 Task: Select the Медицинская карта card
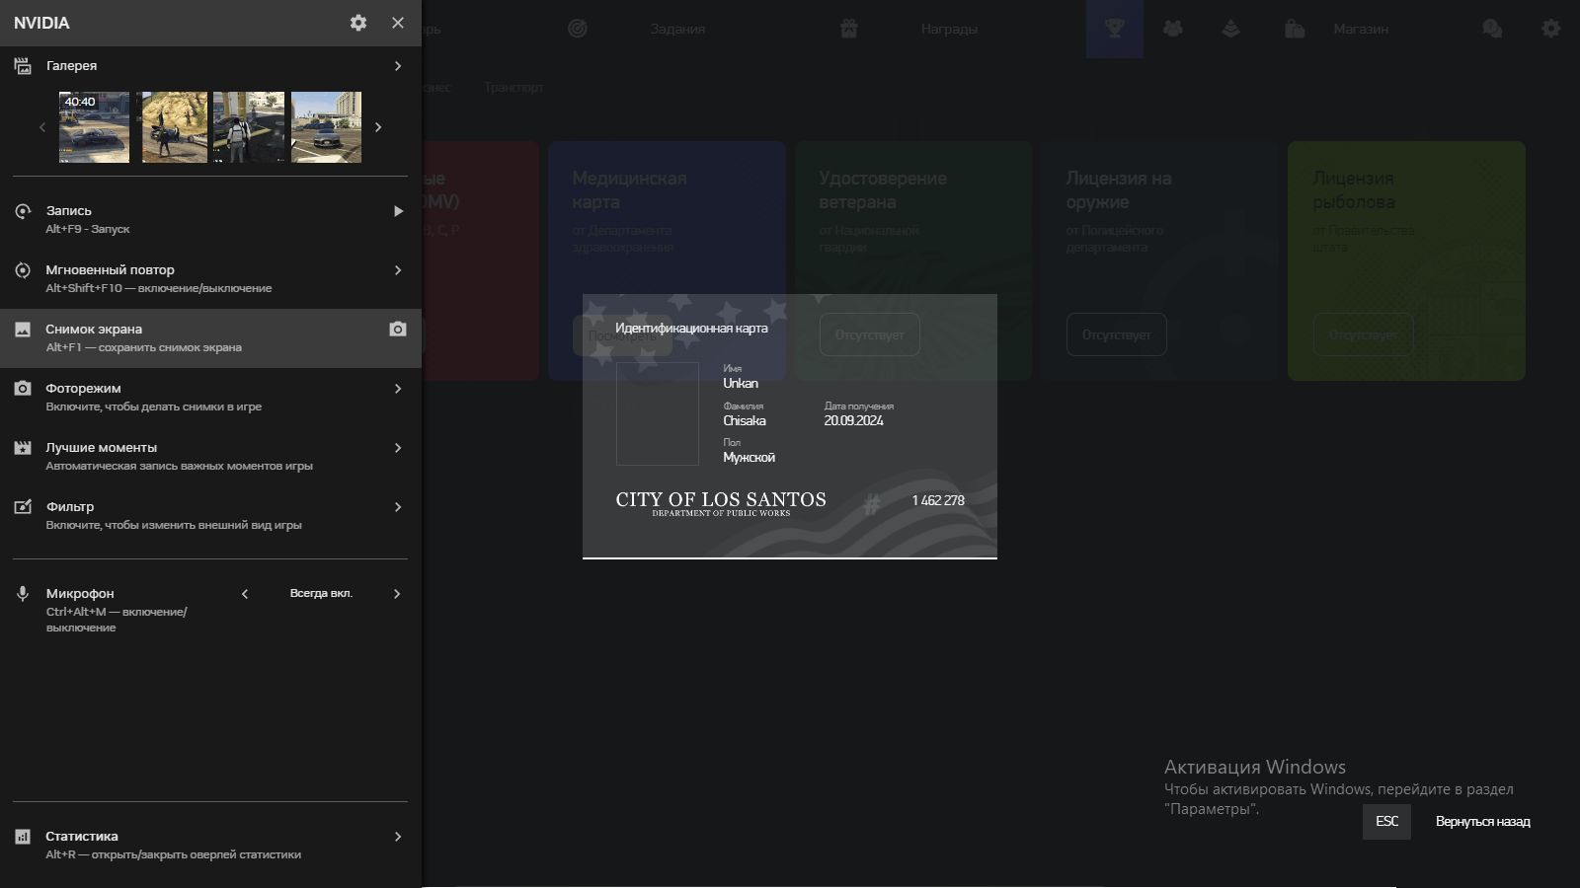point(667,260)
